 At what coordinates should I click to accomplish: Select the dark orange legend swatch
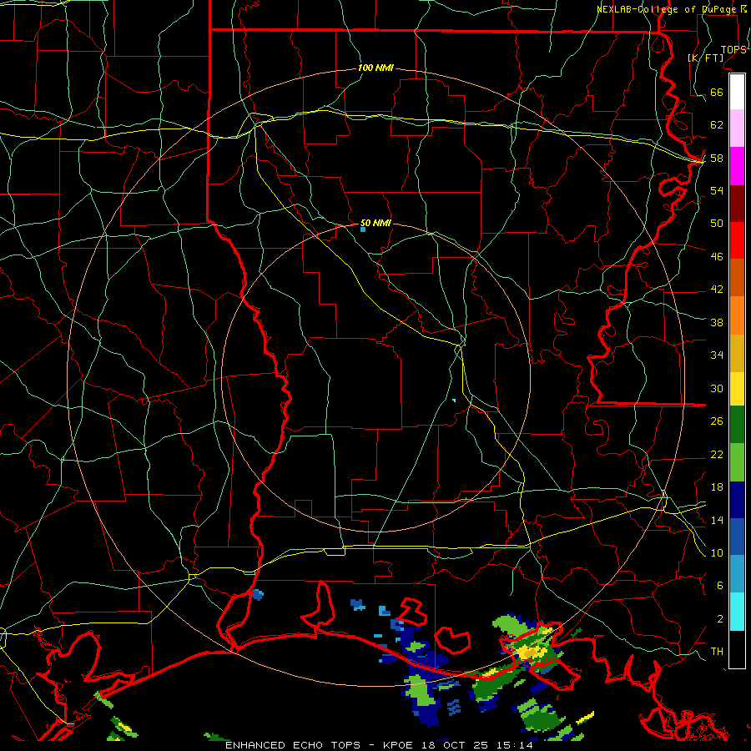737,277
